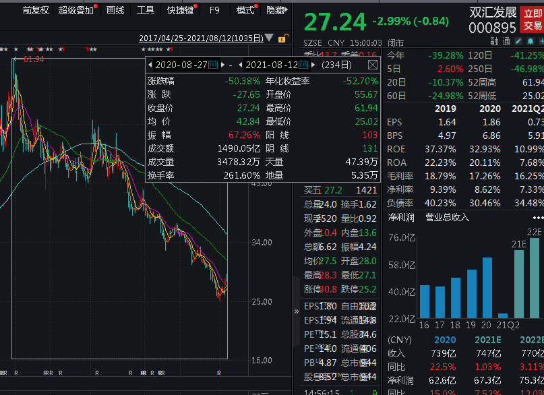Collapse side panel with double-arrow handle
This screenshot has width=544, height=395.
297,311
